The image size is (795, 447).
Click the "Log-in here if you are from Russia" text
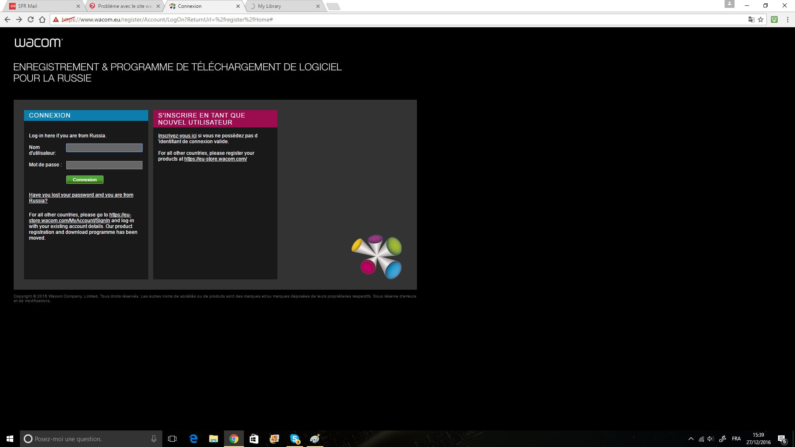pyautogui.click(x=67, y=136)
